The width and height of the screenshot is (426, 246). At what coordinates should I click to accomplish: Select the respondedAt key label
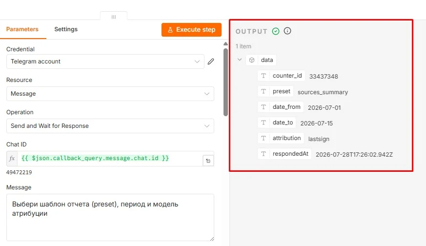pos(290,154)
